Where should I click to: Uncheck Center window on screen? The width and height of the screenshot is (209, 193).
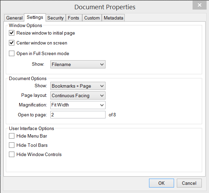[x=12, y=43]
